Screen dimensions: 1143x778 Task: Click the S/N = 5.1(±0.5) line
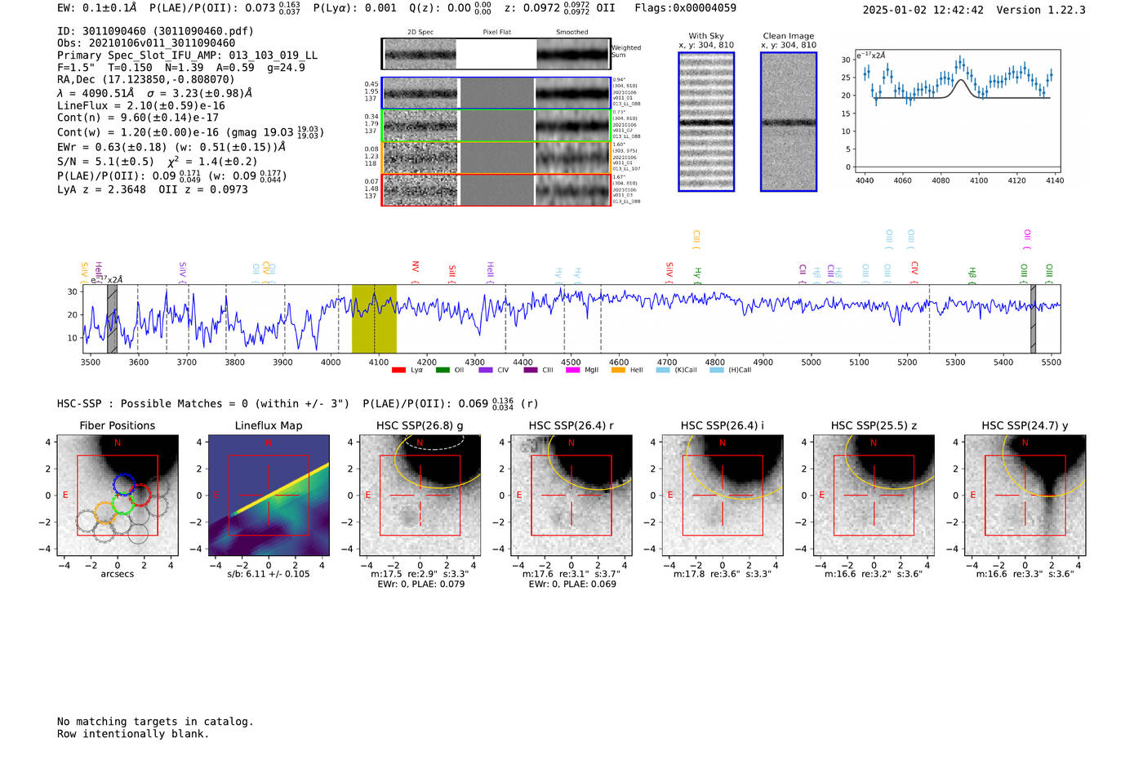(105, 162)
